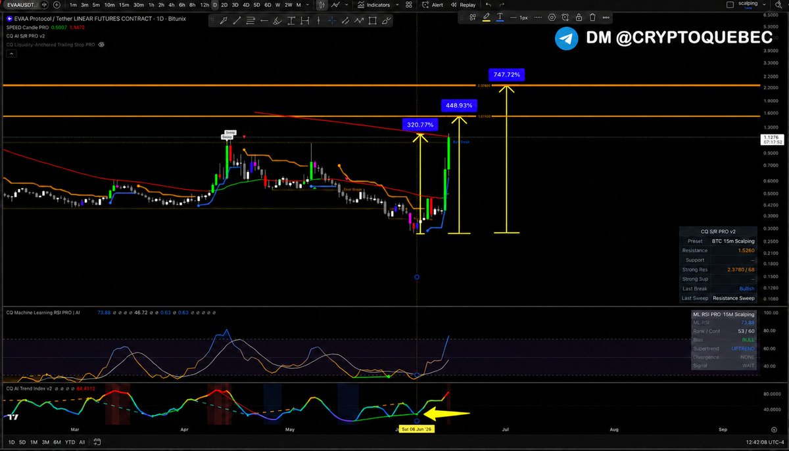Image resolution: width=789 pixels, height=451 pixels.
Task: Select the 12h timeframe
Action: point(204,5)
